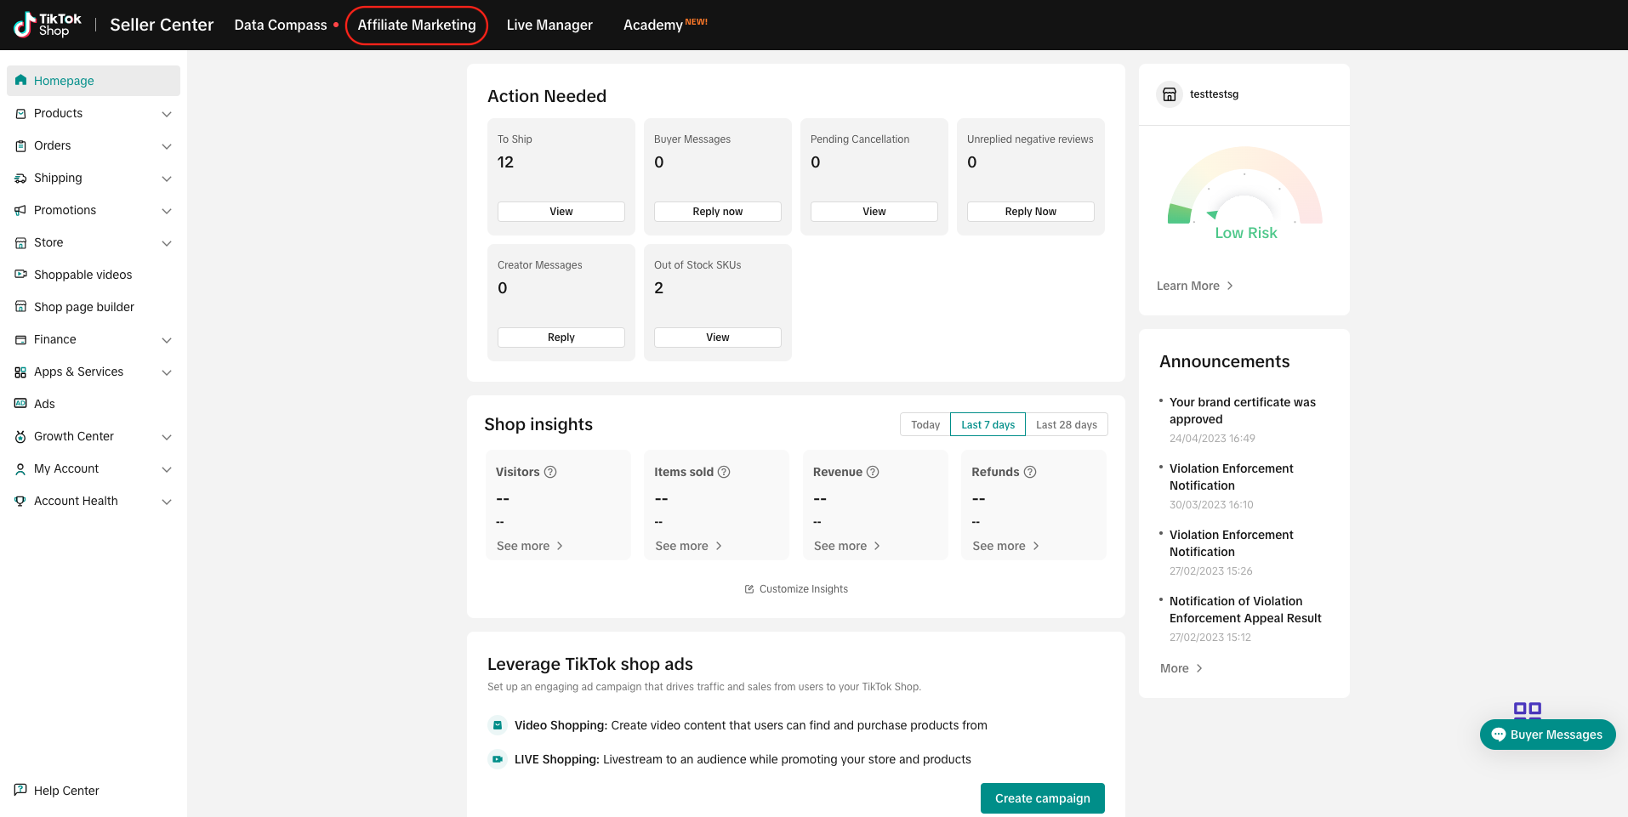The width and height of the screenshot is (1628, 817).
Task: Open the Live Manager tab
Action: (x=549, y=26)
